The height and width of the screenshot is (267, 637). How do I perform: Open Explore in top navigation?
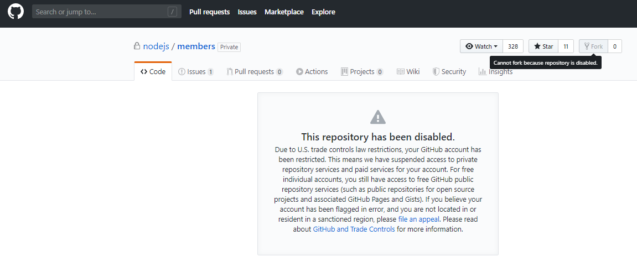323,12
